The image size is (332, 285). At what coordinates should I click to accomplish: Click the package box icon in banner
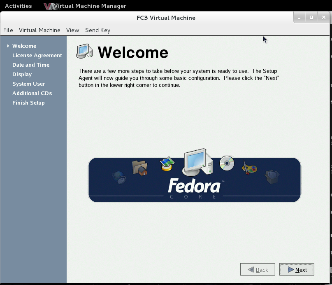click(x=272, y=177)
